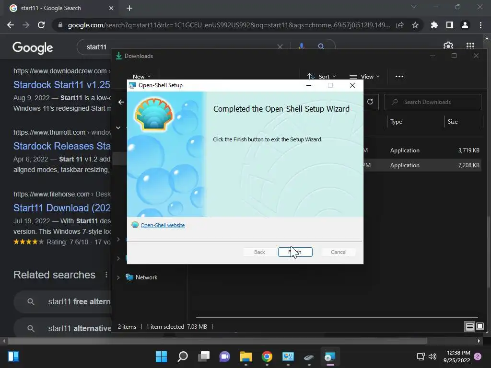
Task: Click the start11 alternative related search
Action: coord(63,328)
